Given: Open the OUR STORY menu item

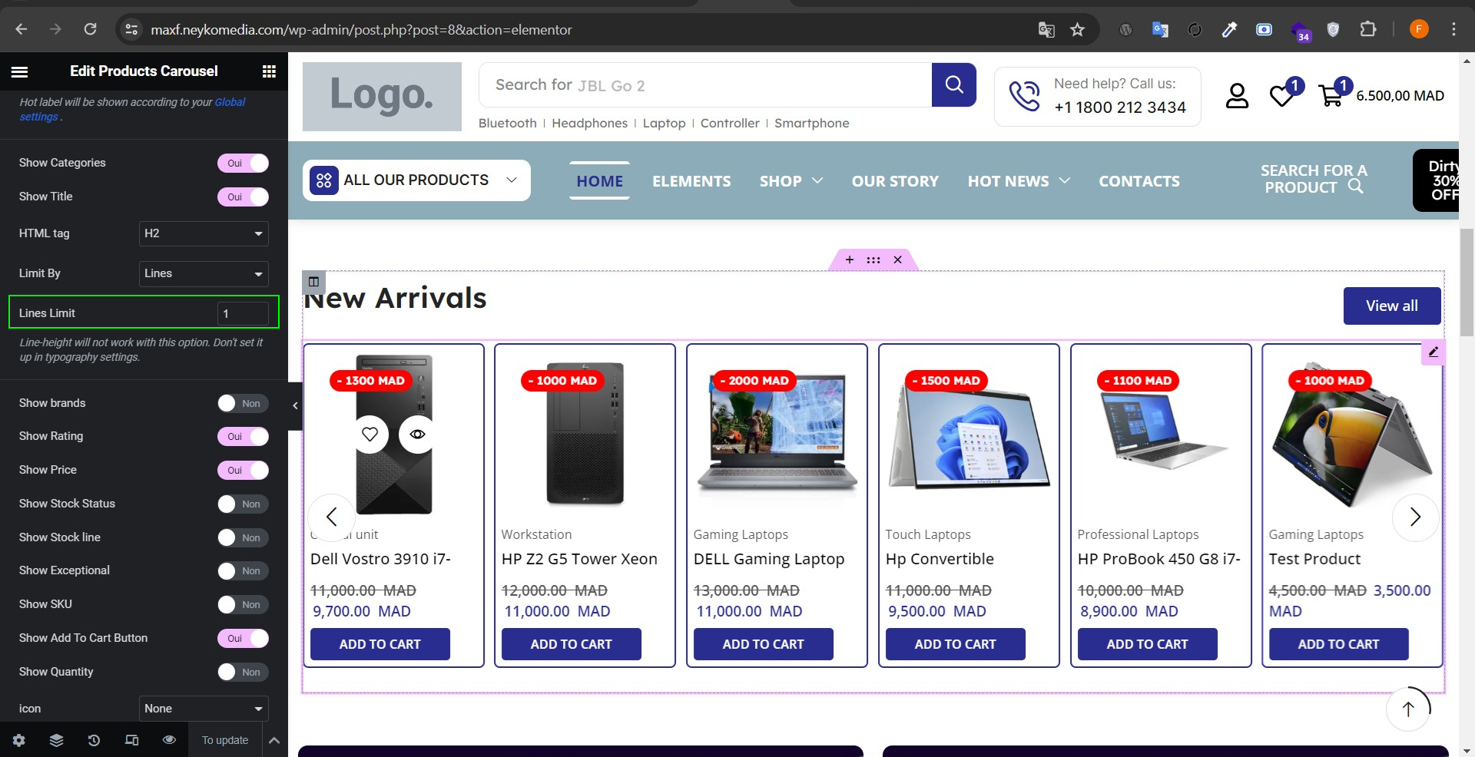Looking at the screenshot, I should coord(895,181).
